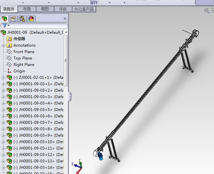Select the JH0001-09 root assembly

pos(17,32)
